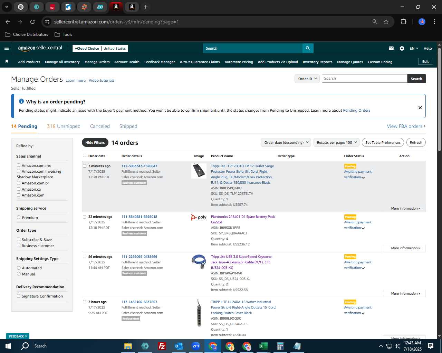Screen dimensions: 442x353
Task: Check the Amazon.com Invoicing Shadow Marketplace filter
Action: tap(19, 171)
